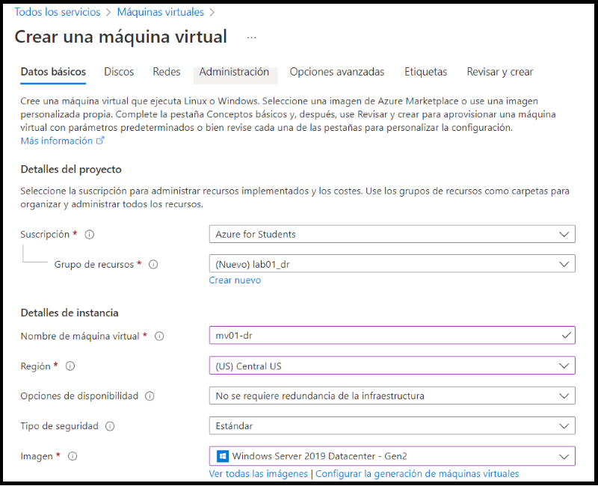Expand the Opciones de disponibilidad dropdown
Image resolution: width=598 pixels, height=486 pixels.
click(x=392, y=396)
